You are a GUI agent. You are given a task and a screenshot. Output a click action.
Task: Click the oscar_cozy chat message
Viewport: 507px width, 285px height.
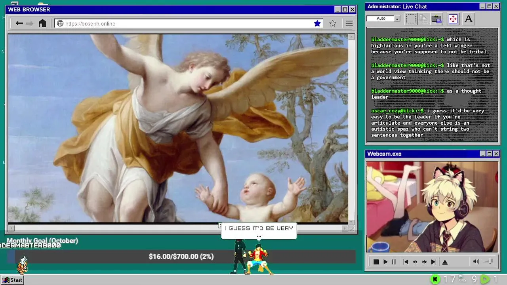[x=427, y=123]
